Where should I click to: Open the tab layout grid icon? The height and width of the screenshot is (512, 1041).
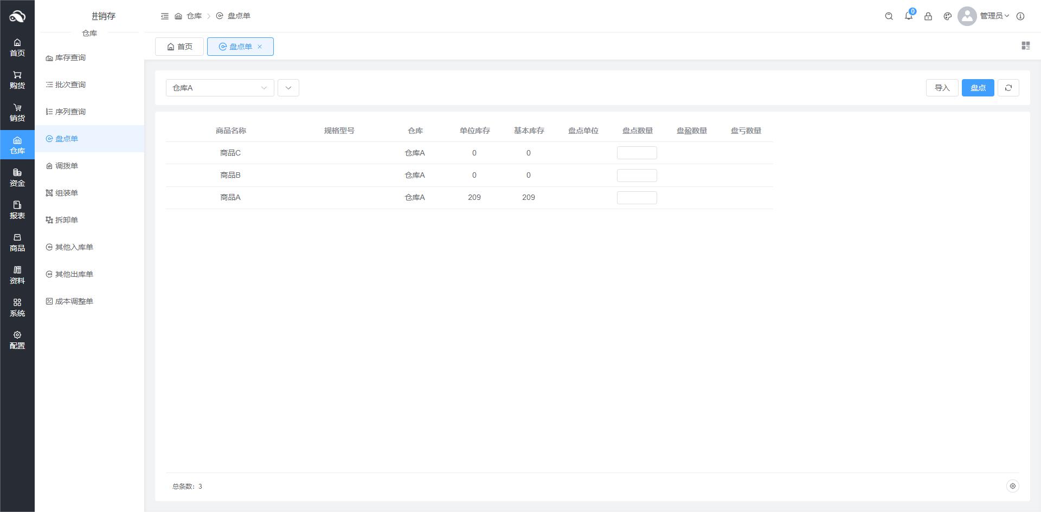click(1025, 46)
